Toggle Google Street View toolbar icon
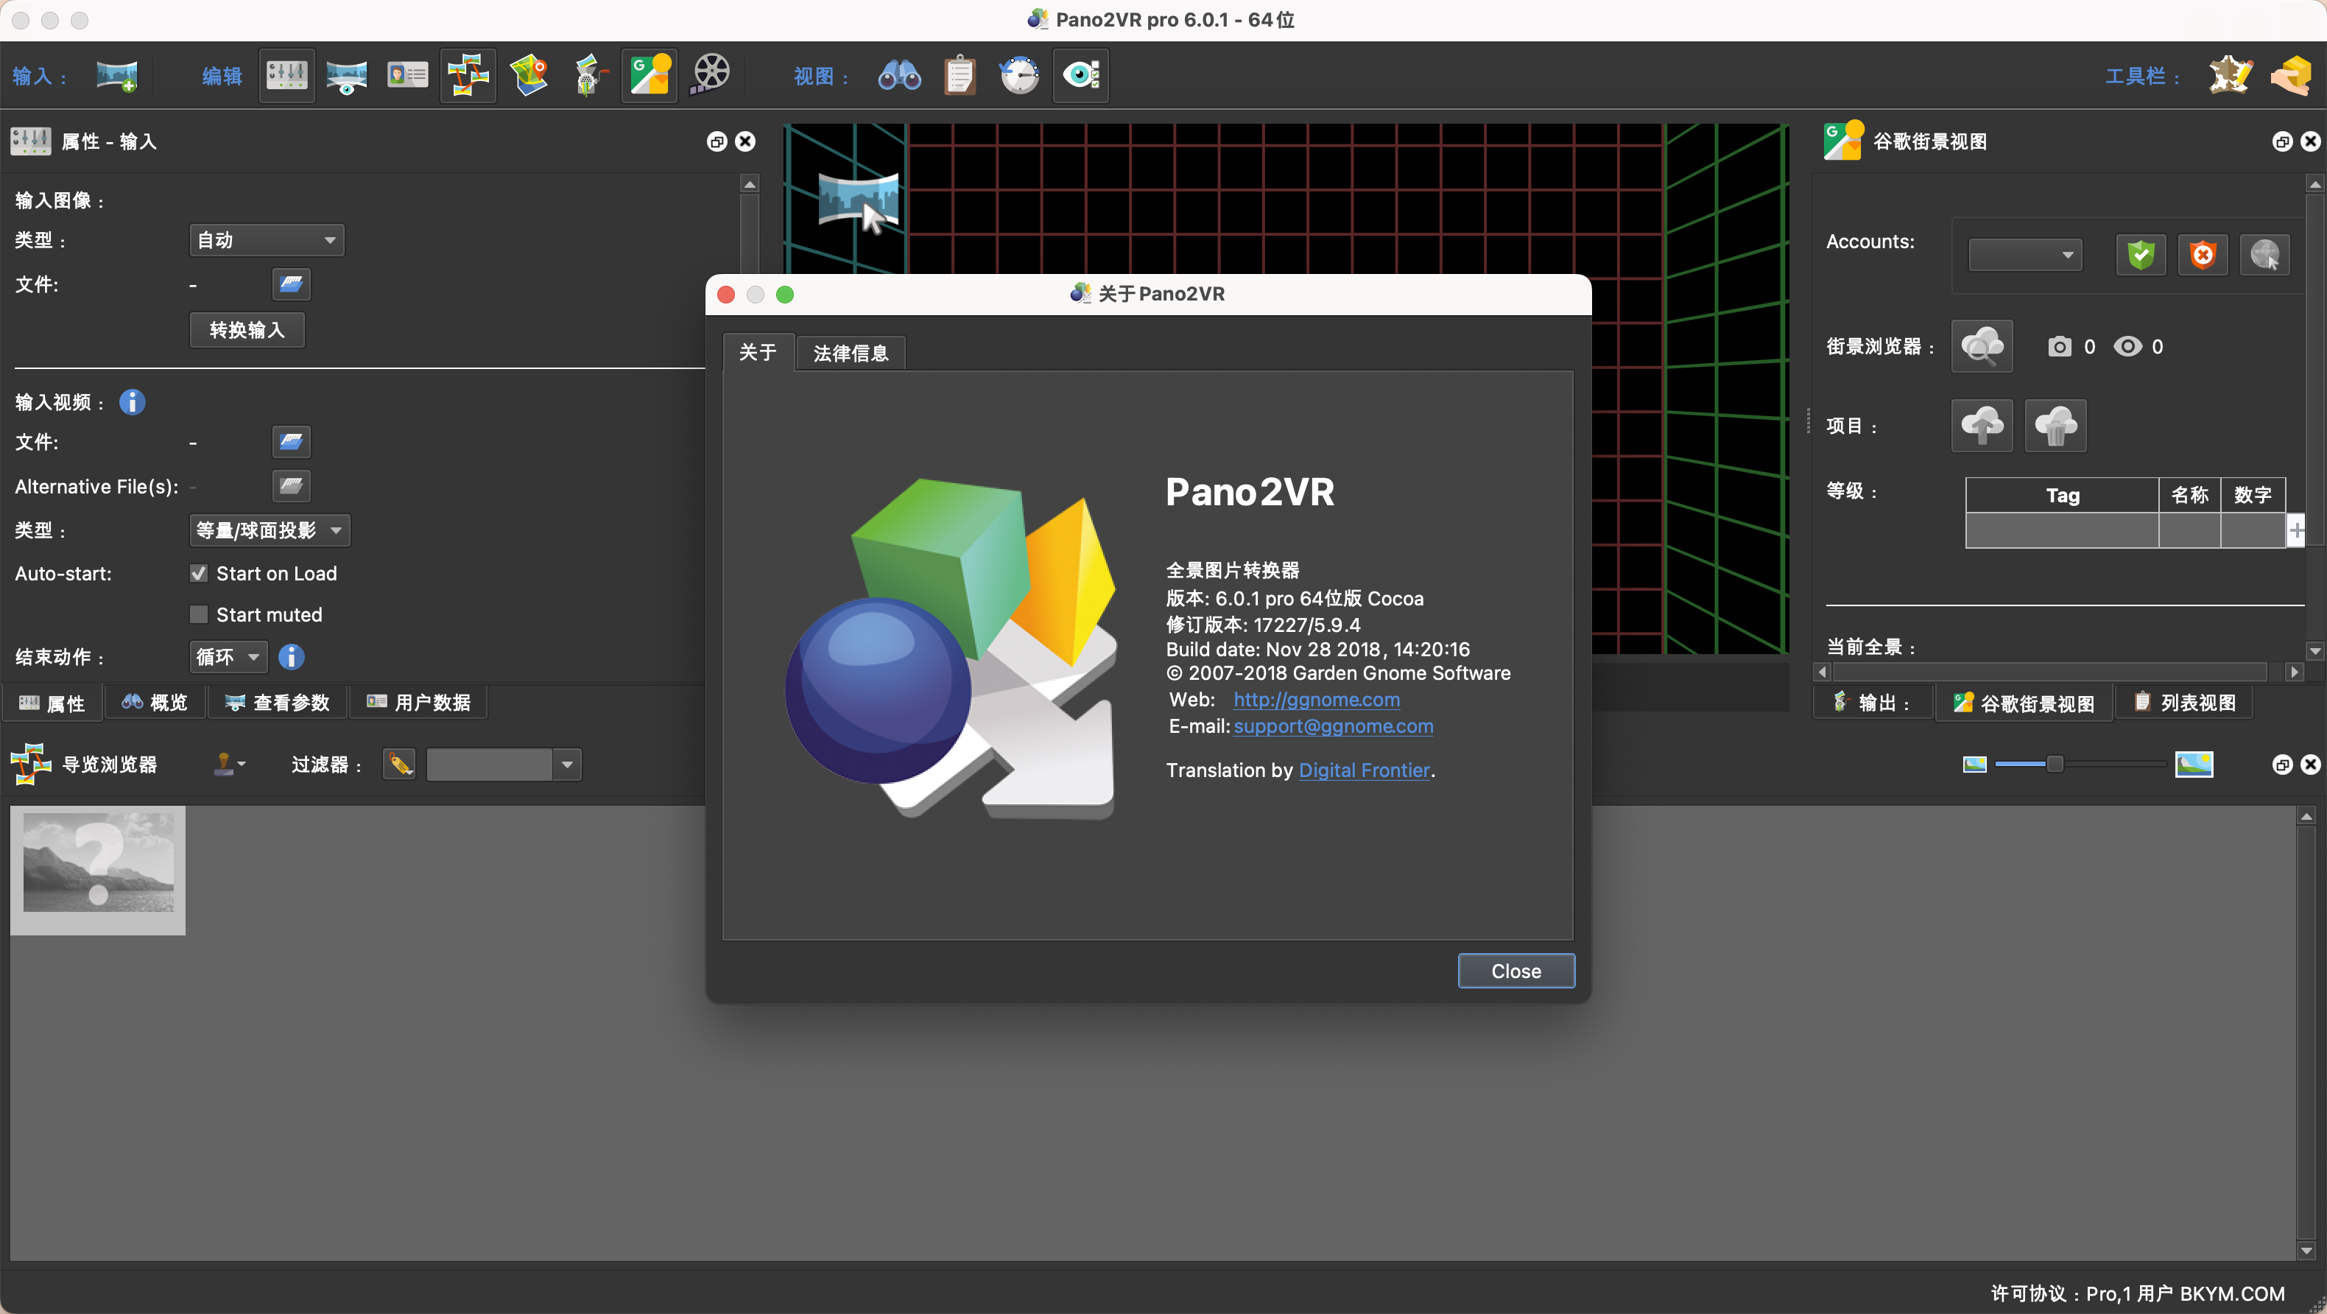 click(649, 75)
